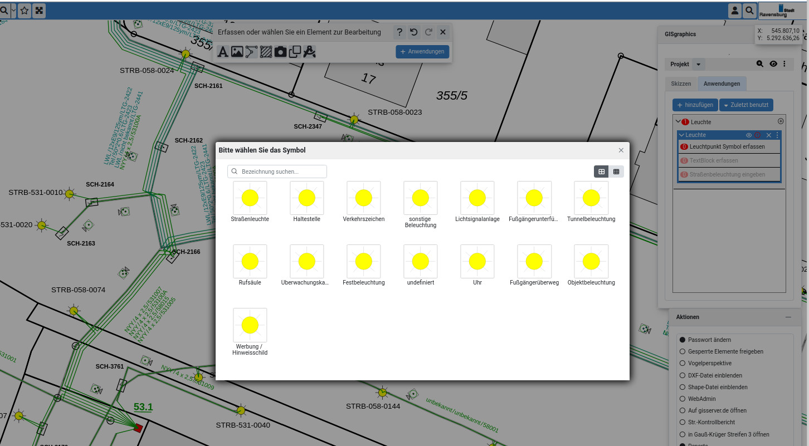Click the undo arrow in edit toolbar
This screenshot has width=809, height=446.
click(413, 32)
